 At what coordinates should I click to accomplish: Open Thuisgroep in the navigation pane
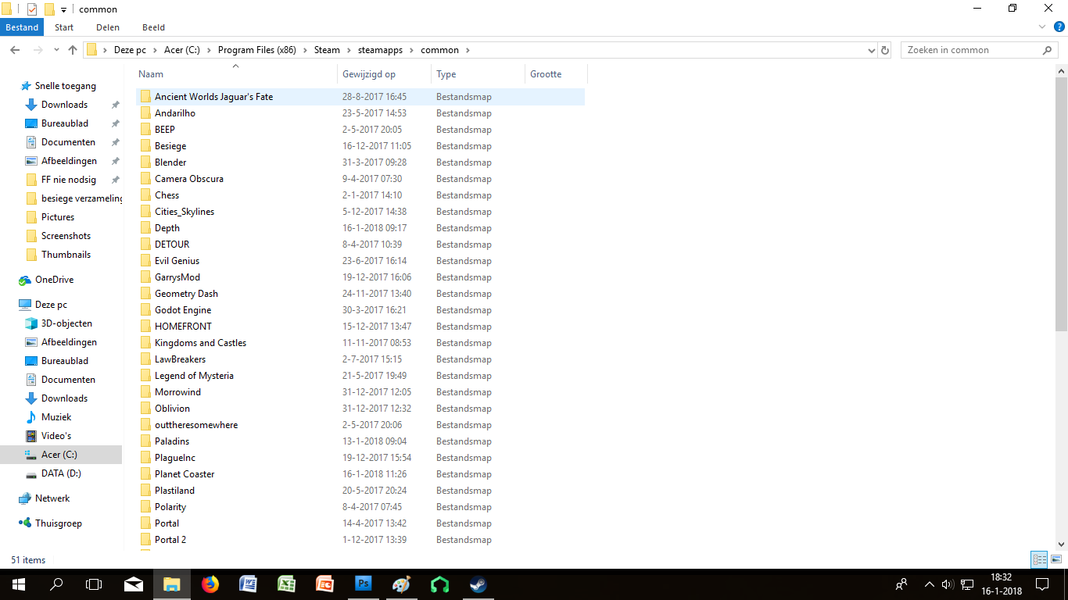click(59, 523)
